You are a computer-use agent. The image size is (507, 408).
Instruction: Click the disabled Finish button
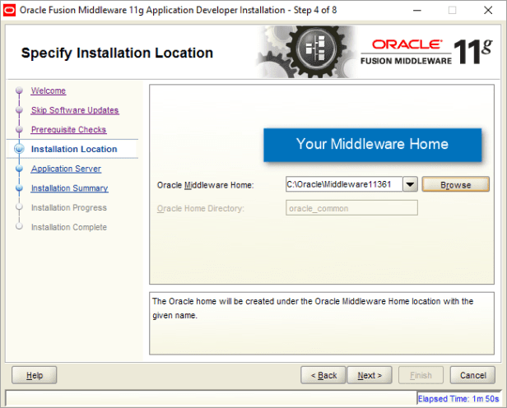421,375
